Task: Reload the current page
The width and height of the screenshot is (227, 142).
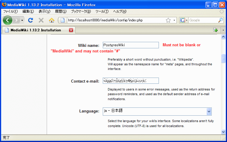Action: [31, 20]
